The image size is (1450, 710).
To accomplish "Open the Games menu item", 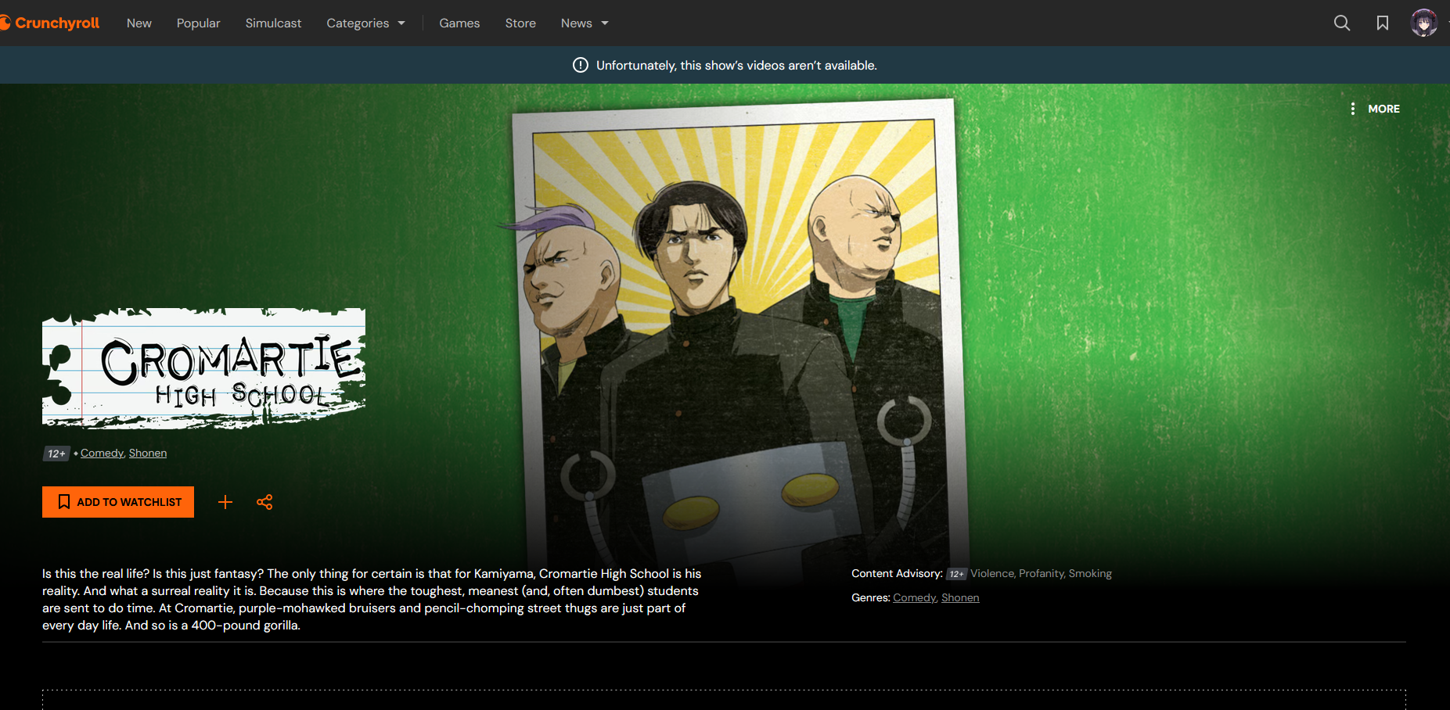I will pyautogui.click(x=459, y=23).
